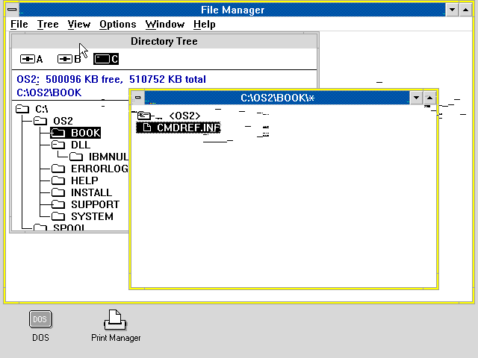Click the File Manager title bar

tap(232, 10)
